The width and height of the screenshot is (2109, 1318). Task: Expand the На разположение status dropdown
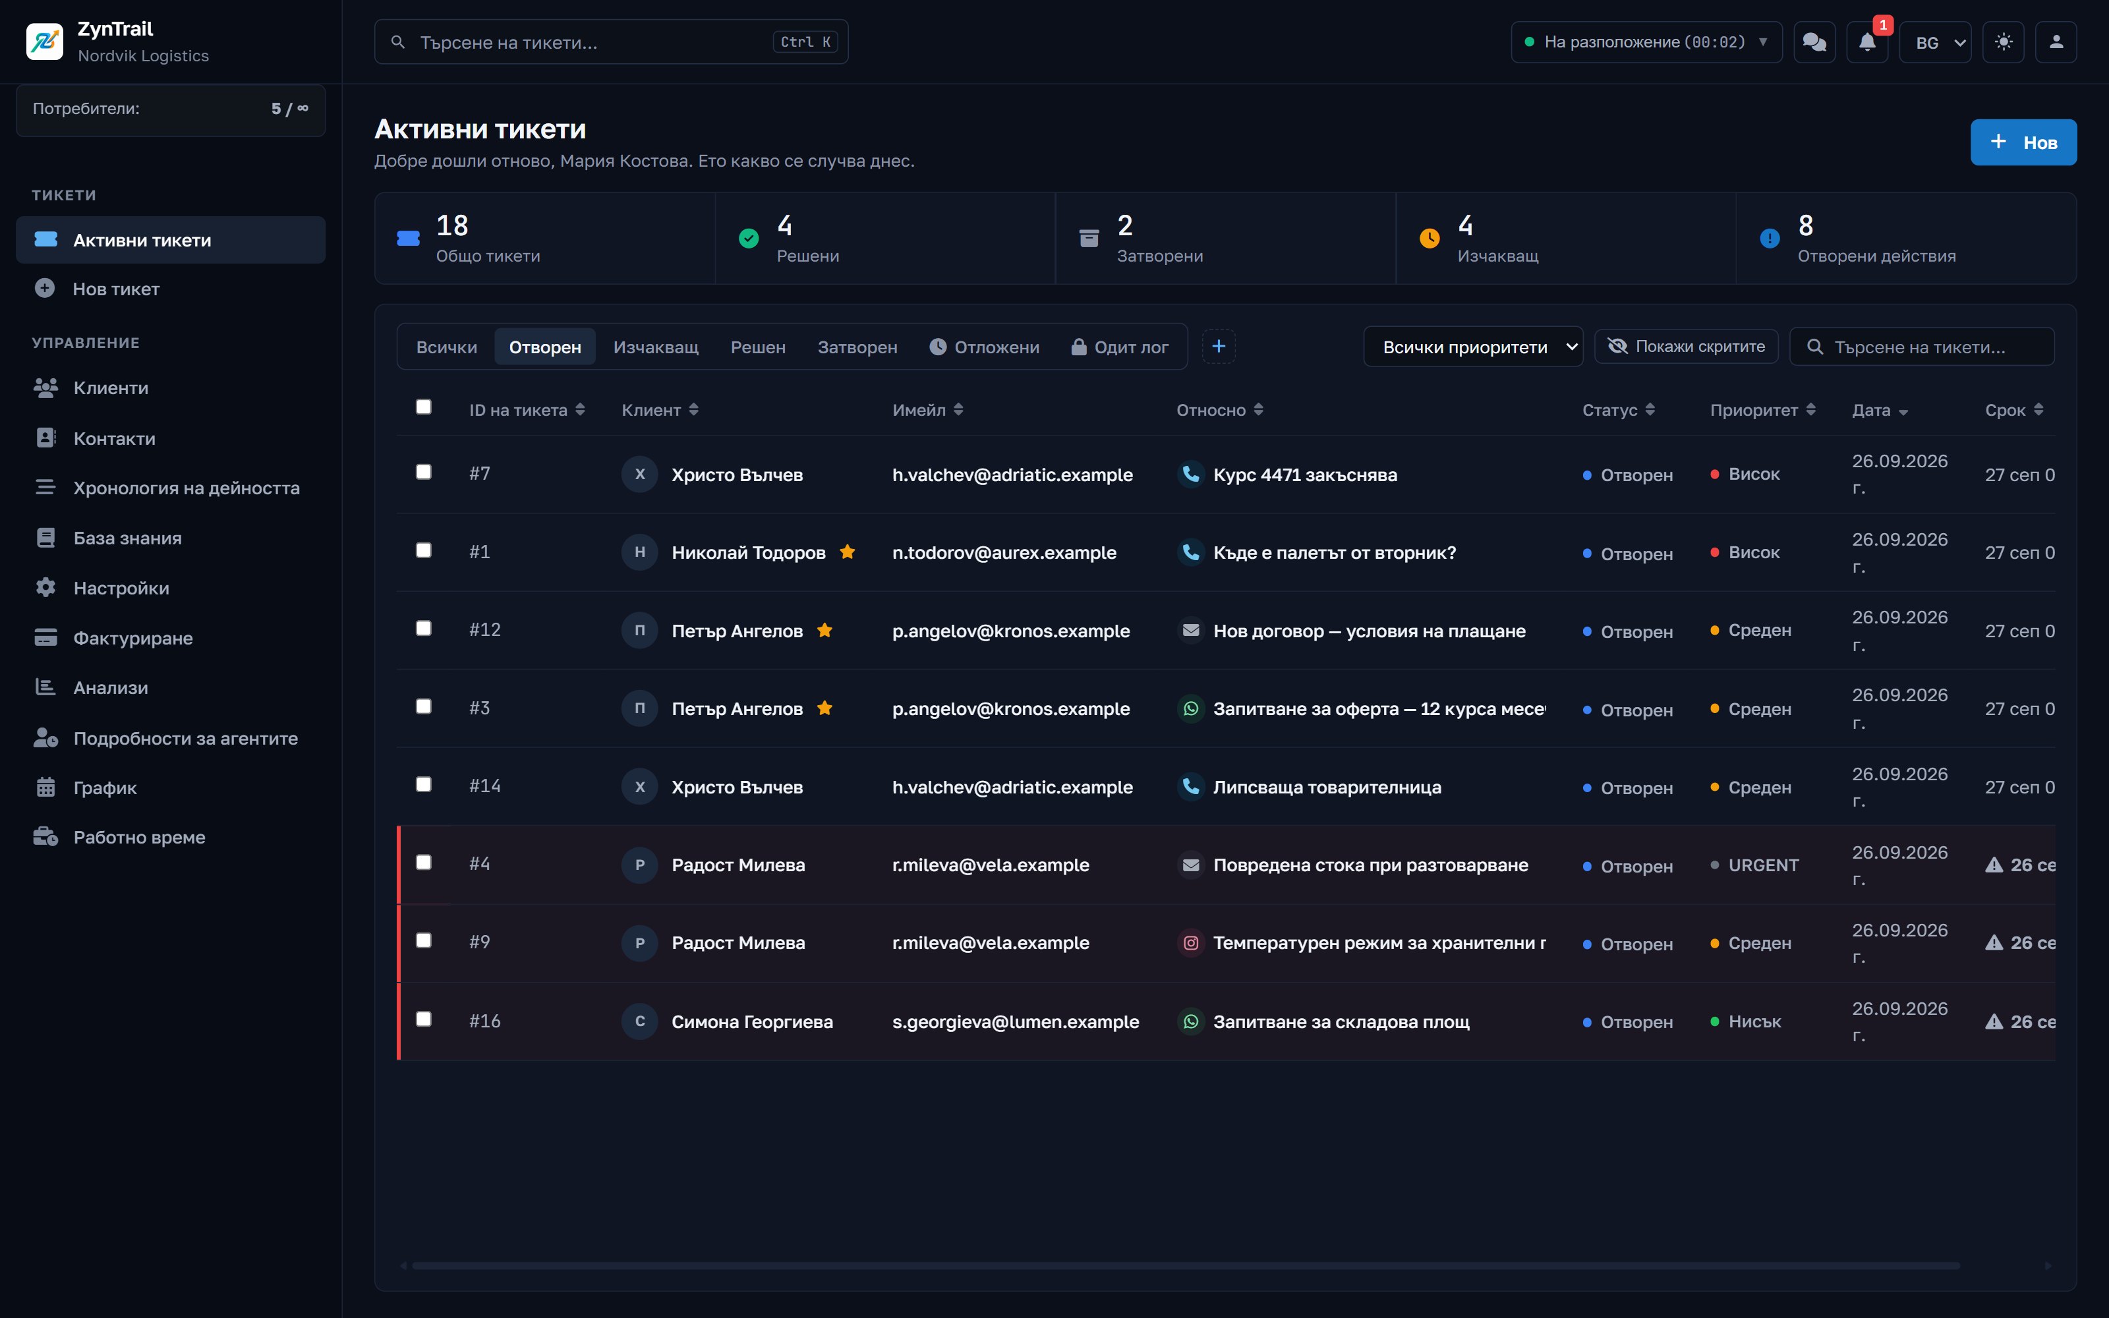(1646, 42)
